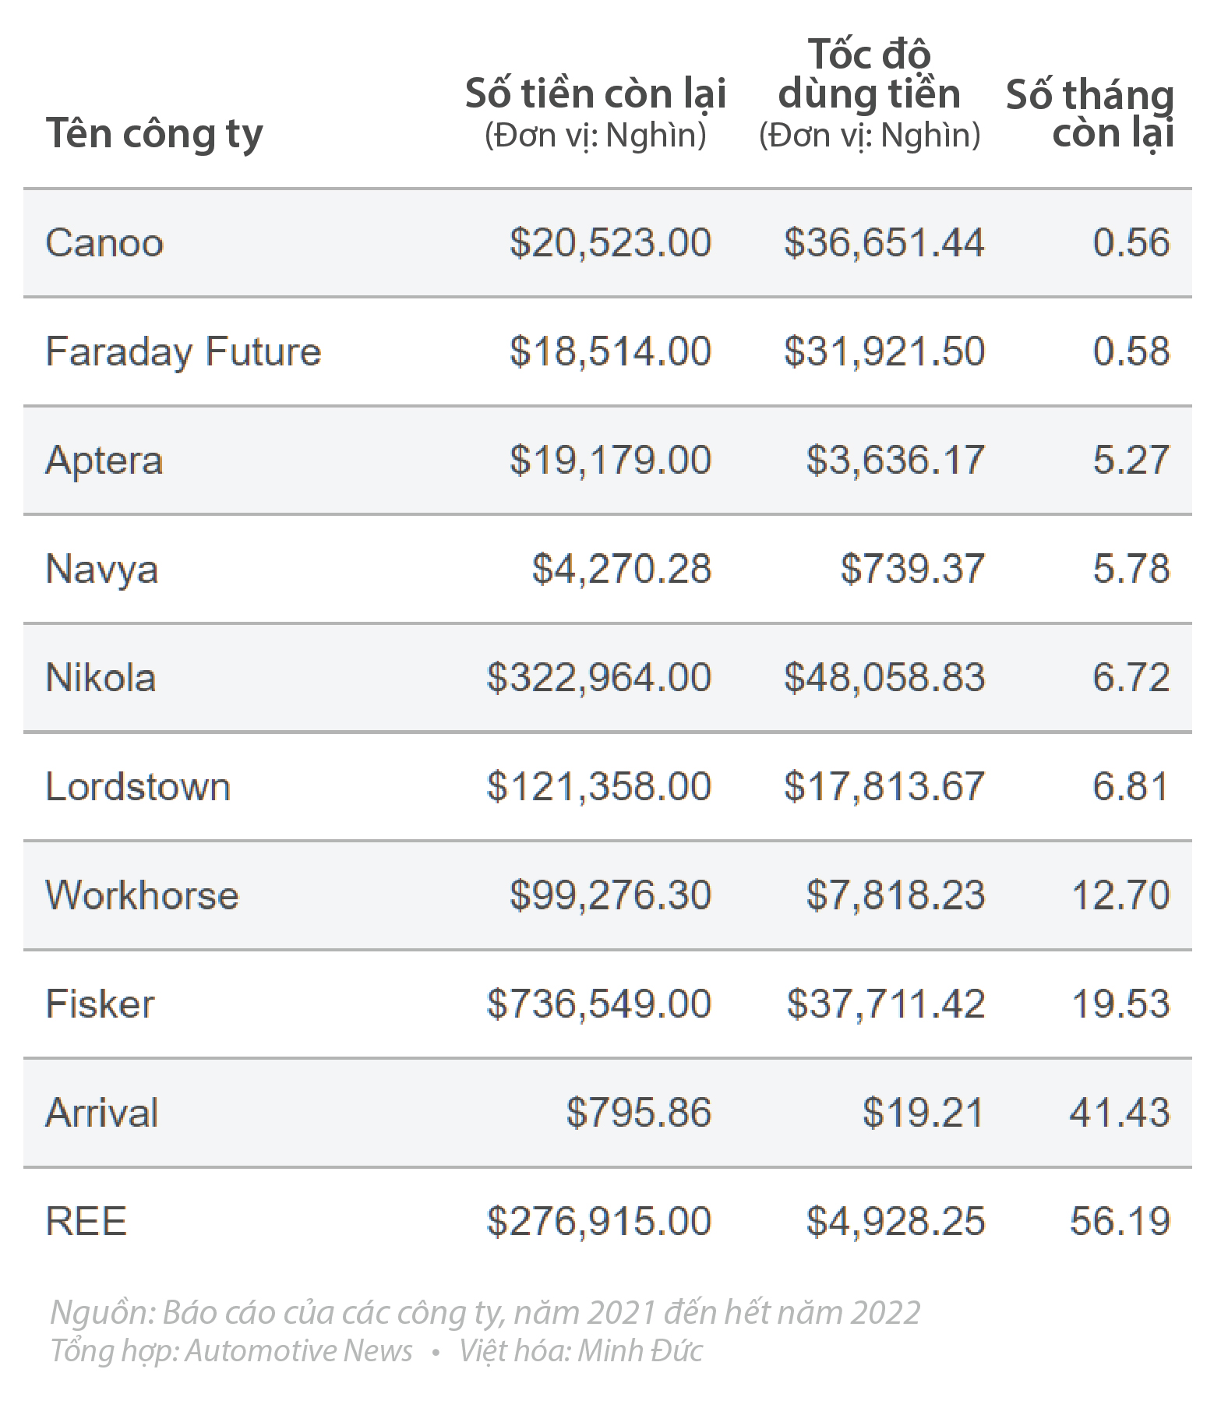Viewport: 1228px width, 1401px height.
Task: Click the "Tốc độ dùng tiền" column header
Action: 869,75
